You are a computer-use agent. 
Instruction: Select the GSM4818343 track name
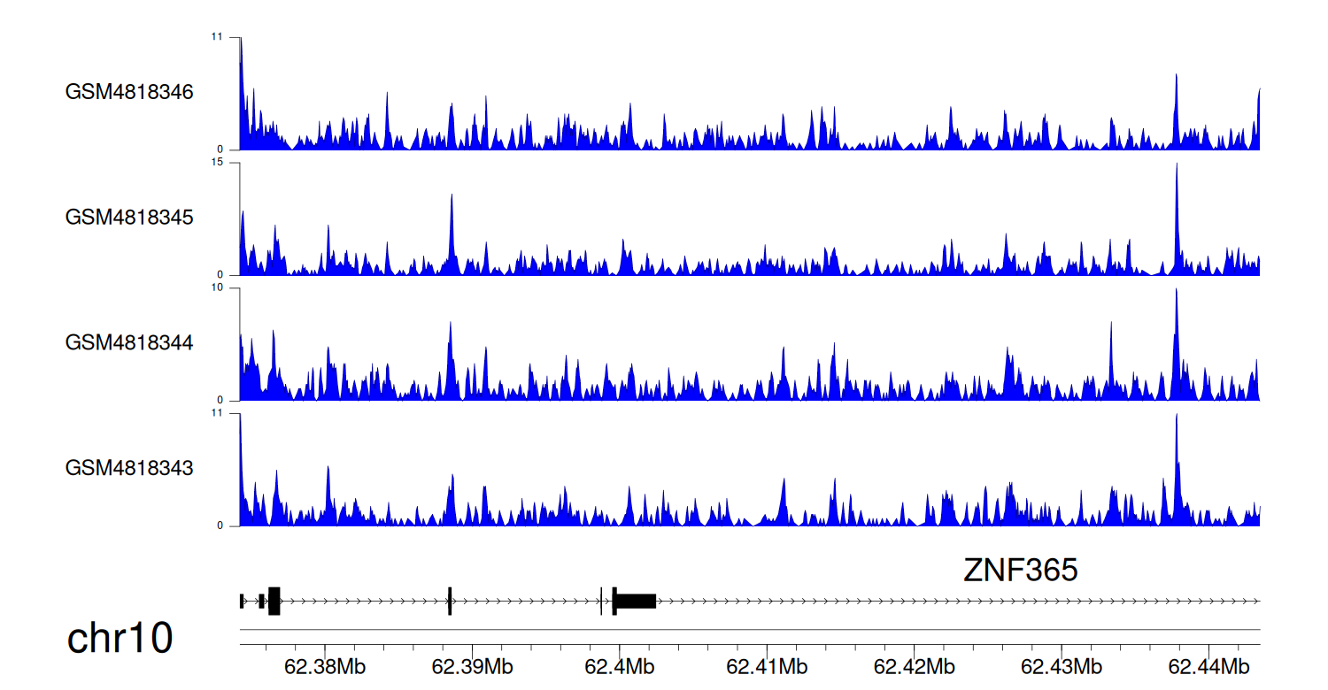point(129,467)
